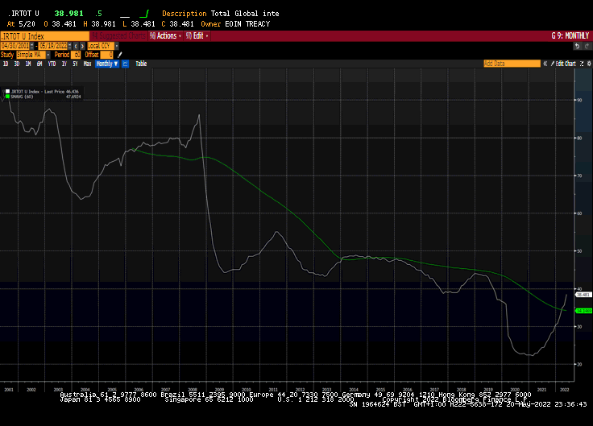Switch to the Table view

(141, 64)
